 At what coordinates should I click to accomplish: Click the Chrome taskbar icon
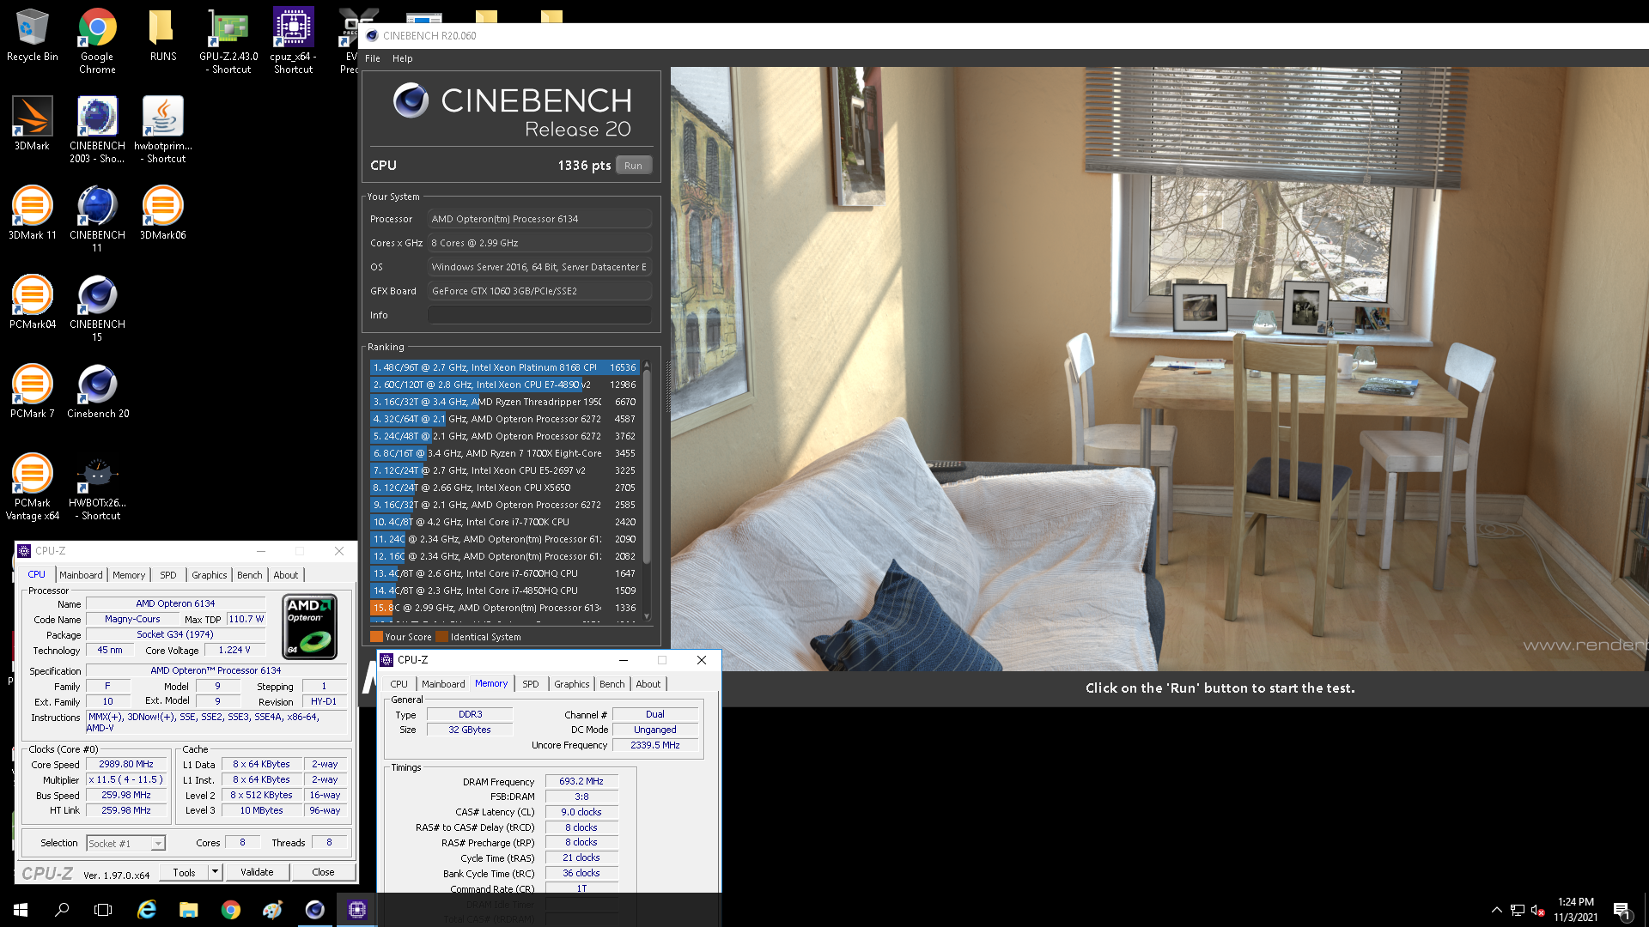230,910
